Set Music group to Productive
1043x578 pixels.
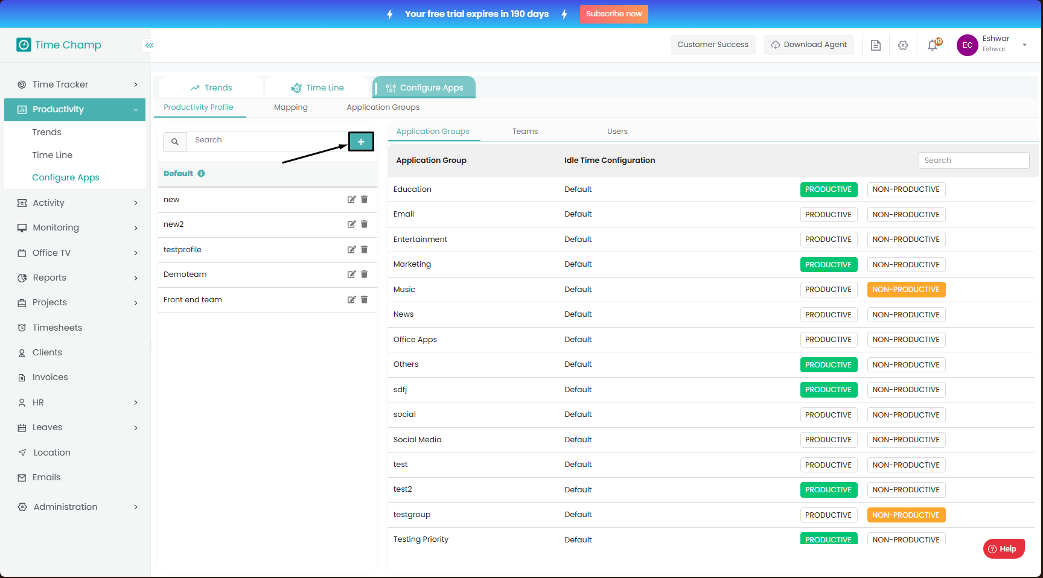(x=829, y=290)
